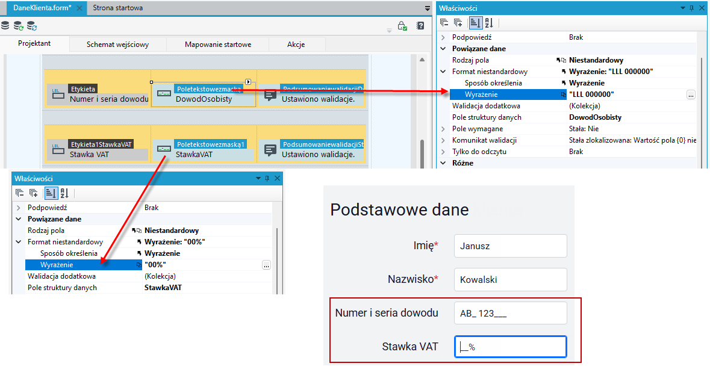Select the LBL icon of Numer i seria dowodu label

(x=58, y=94)
